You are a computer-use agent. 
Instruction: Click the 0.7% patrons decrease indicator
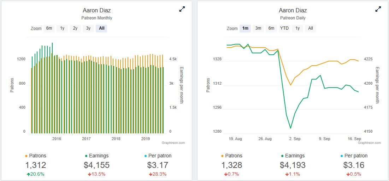point(231,174)
